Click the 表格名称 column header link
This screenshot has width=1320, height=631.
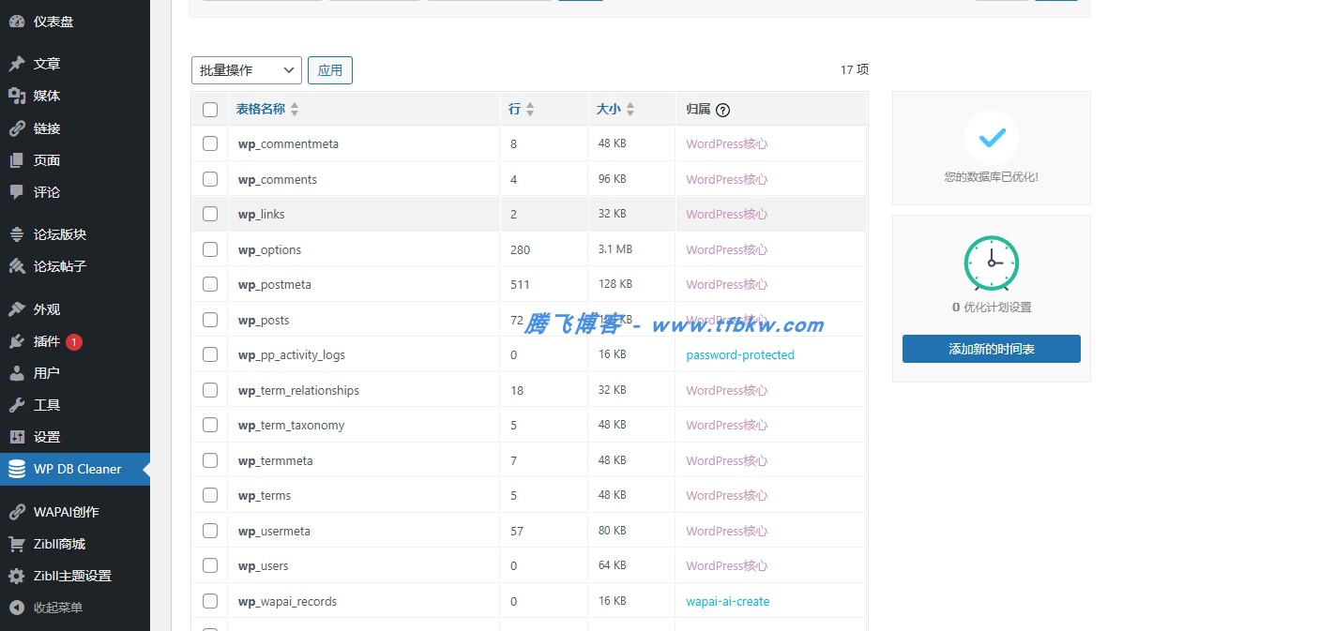coord(261,110)
